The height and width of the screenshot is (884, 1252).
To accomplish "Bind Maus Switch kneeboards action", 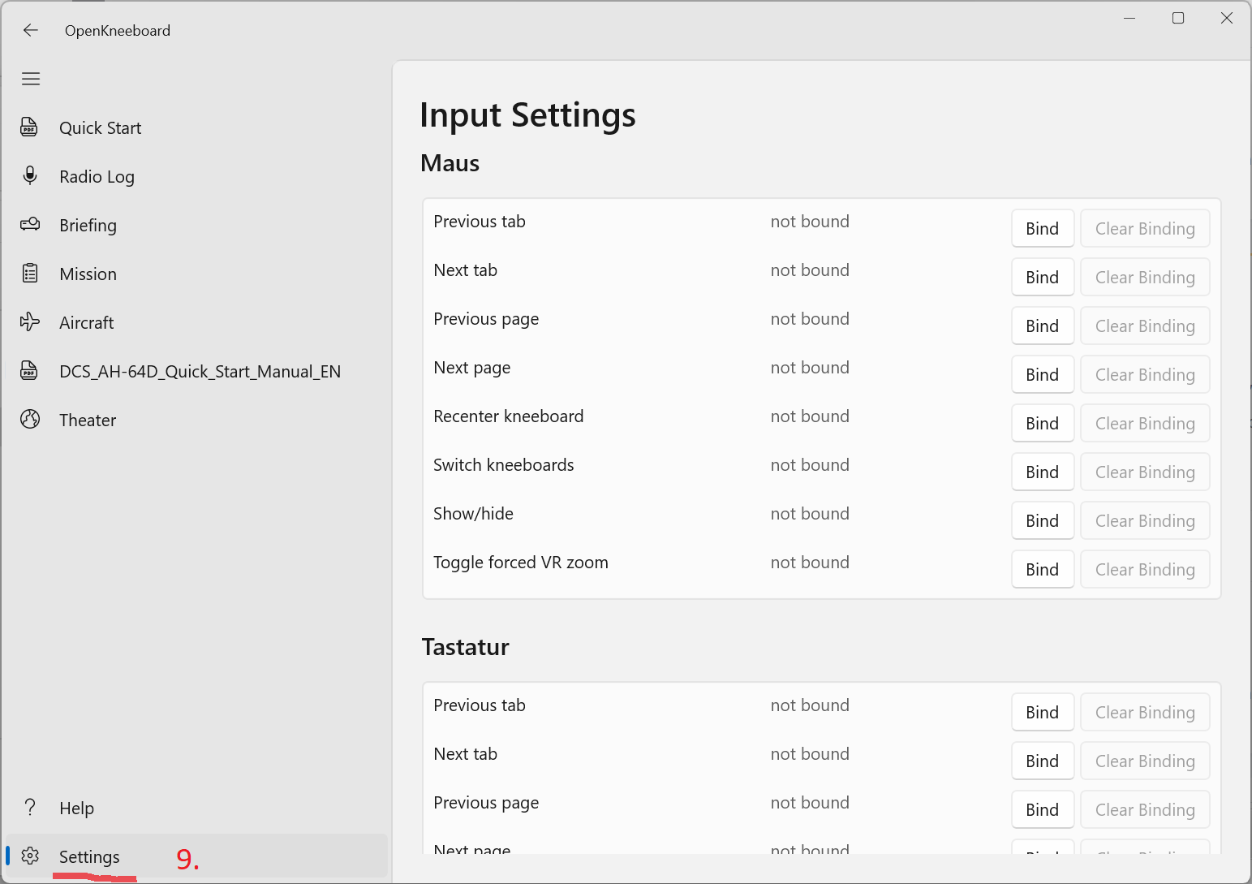I will pos(1043,472).
